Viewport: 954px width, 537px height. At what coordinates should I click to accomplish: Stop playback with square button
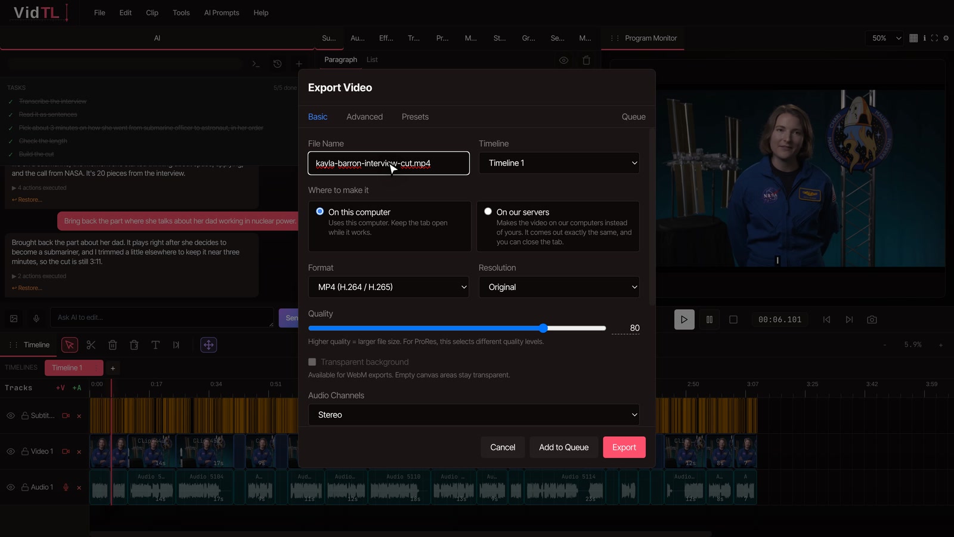click(733, 320)
